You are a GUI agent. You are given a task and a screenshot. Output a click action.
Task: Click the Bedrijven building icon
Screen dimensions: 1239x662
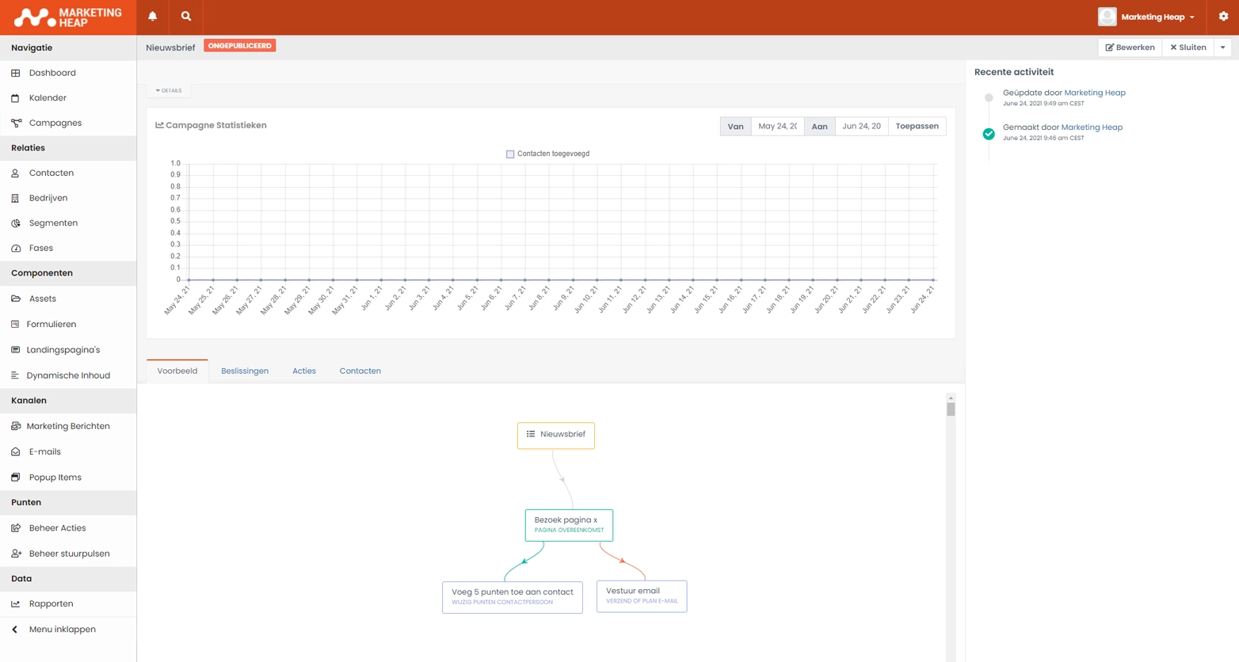(15, 198)
